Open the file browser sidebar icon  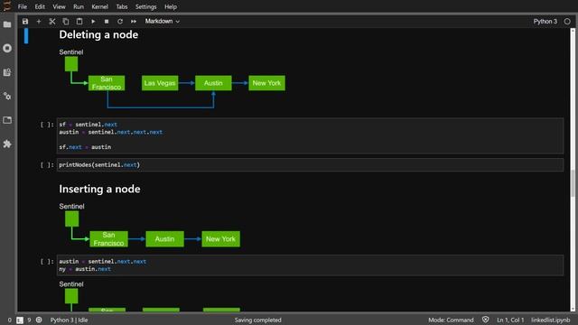pyautogui.click(x=7, y=24)
